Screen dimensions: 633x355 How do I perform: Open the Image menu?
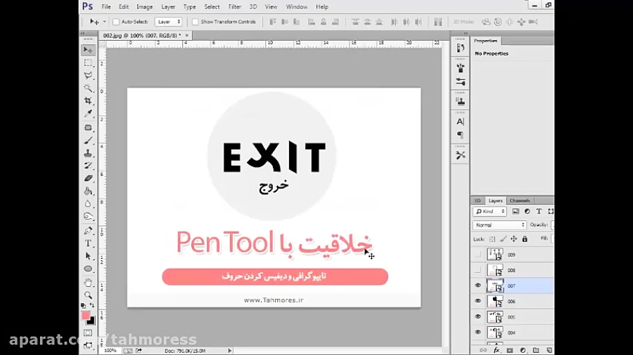tap(144, 7)
